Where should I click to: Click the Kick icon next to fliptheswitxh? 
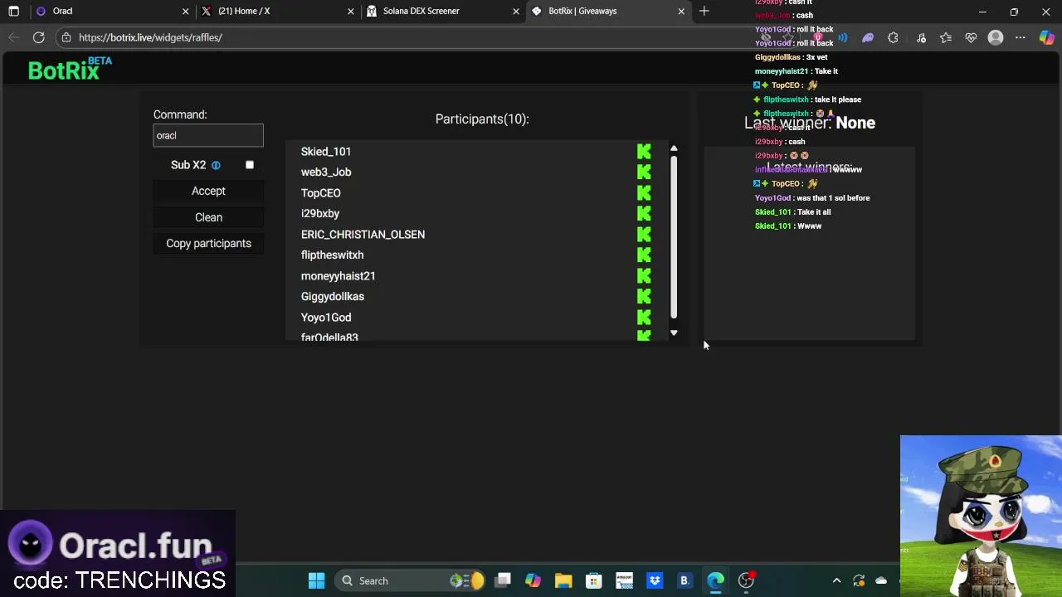click(644, 255)
